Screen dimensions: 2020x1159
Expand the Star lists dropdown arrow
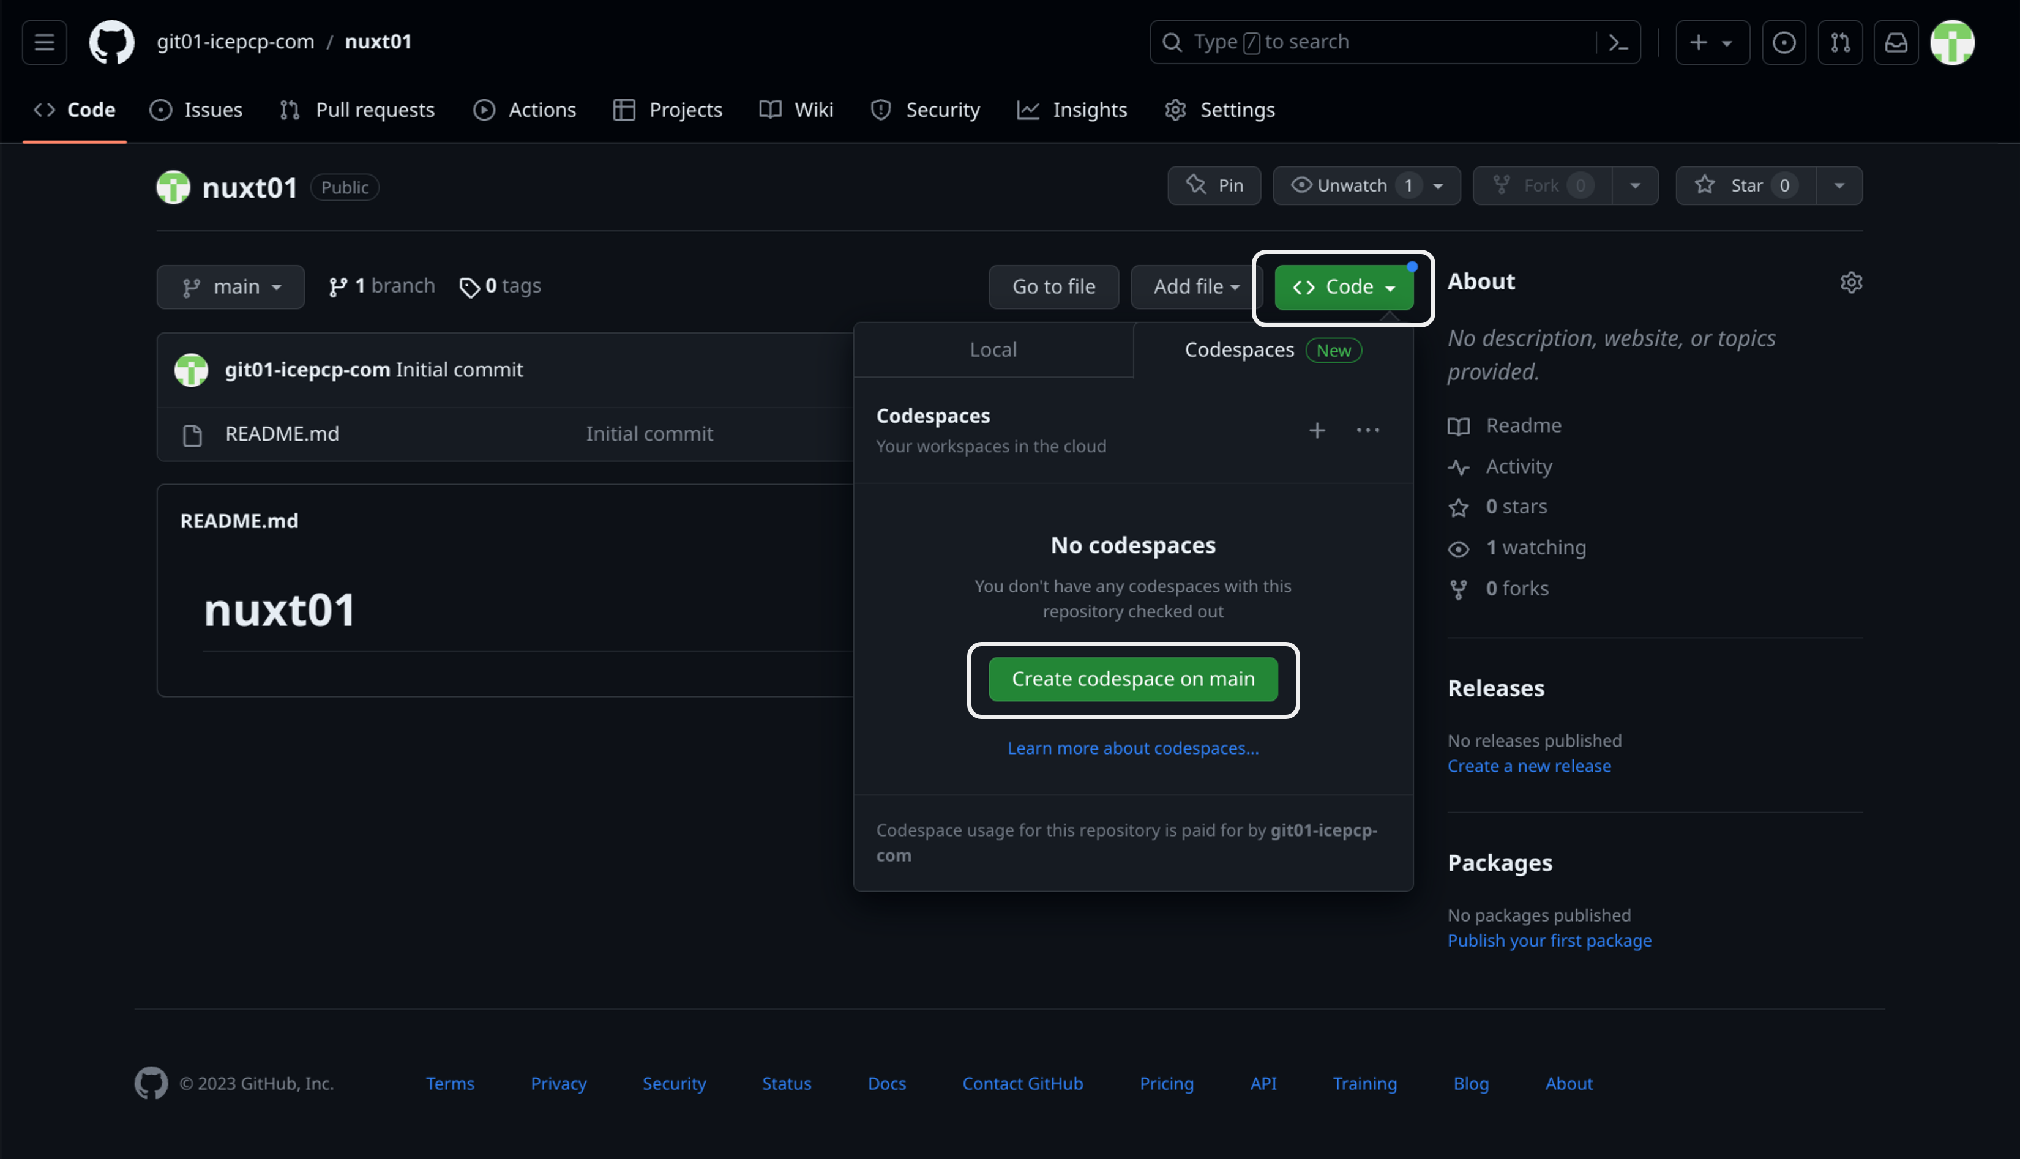point(1839,185)
